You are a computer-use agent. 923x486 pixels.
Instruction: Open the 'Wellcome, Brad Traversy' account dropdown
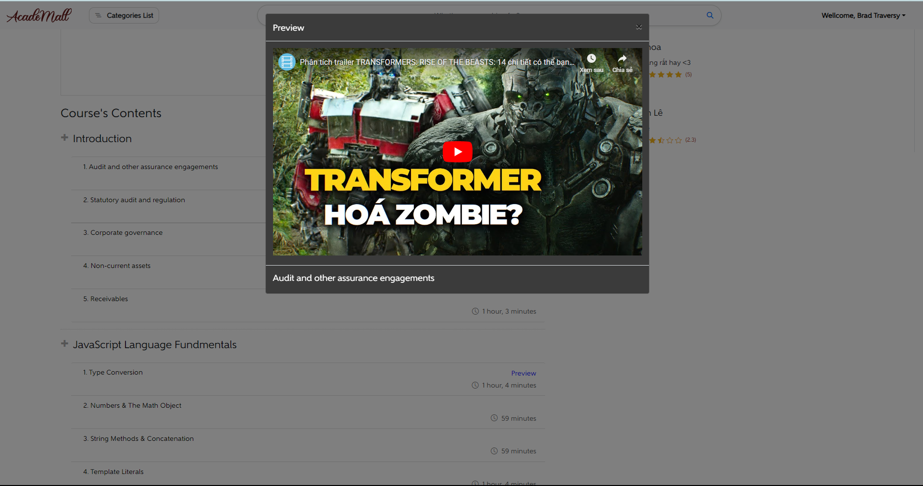point(863,15)
